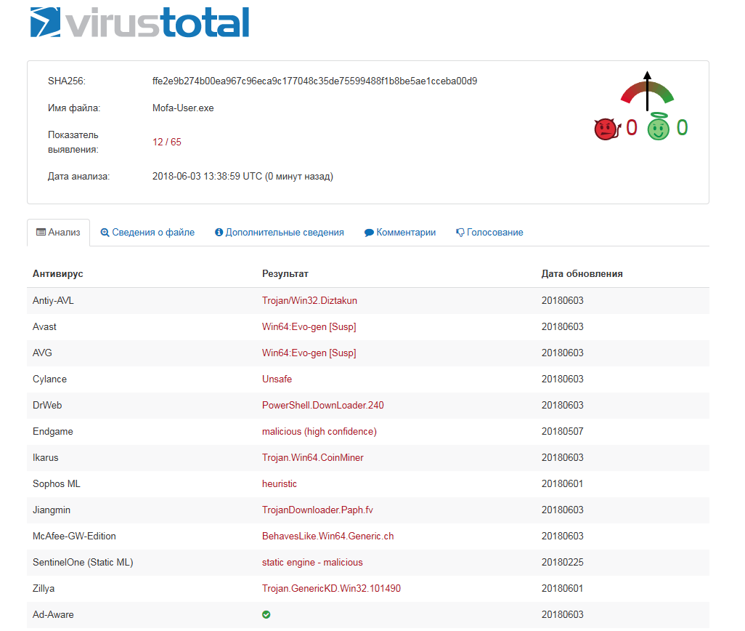Click the AVG antivirus name

pos(42,353)
